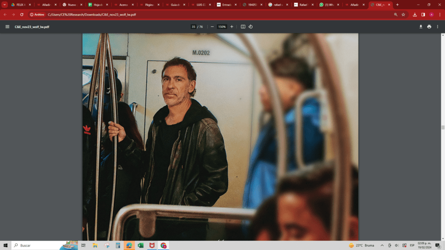Screen dimensions: 445x250
Task: Zoom in with the plus icon
Action: [232, 26]
